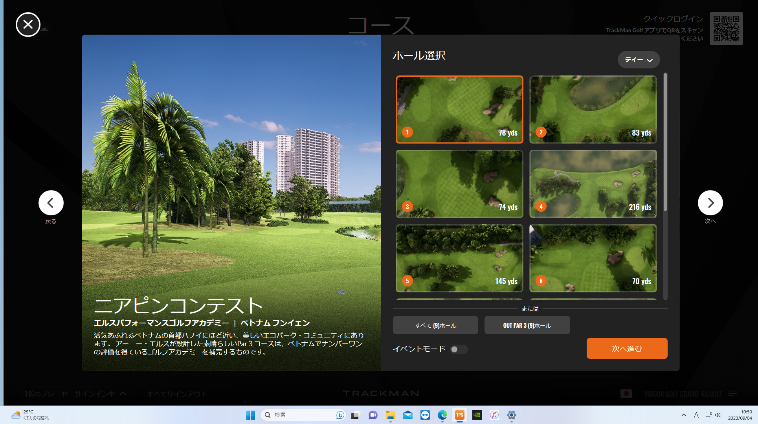Open Settings gear from taskbar

click(511, 415)
